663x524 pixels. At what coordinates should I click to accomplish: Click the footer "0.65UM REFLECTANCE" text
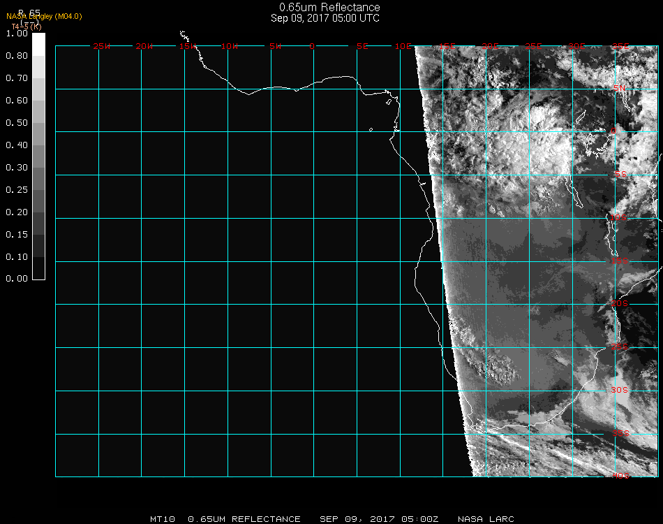pyautogui.click(x=244, y=519)
